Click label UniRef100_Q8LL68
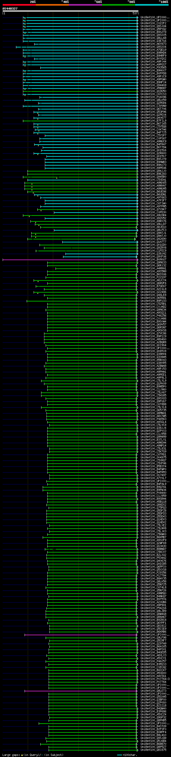This screenshot has width=171, height=757. [153, 38]
